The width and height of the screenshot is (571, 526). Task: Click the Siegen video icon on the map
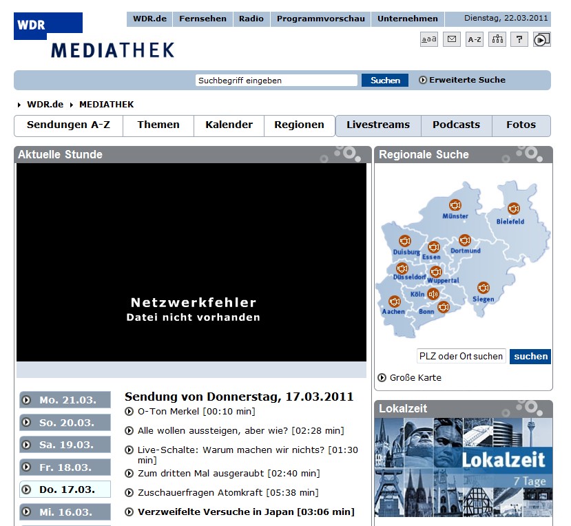point(484,288)
